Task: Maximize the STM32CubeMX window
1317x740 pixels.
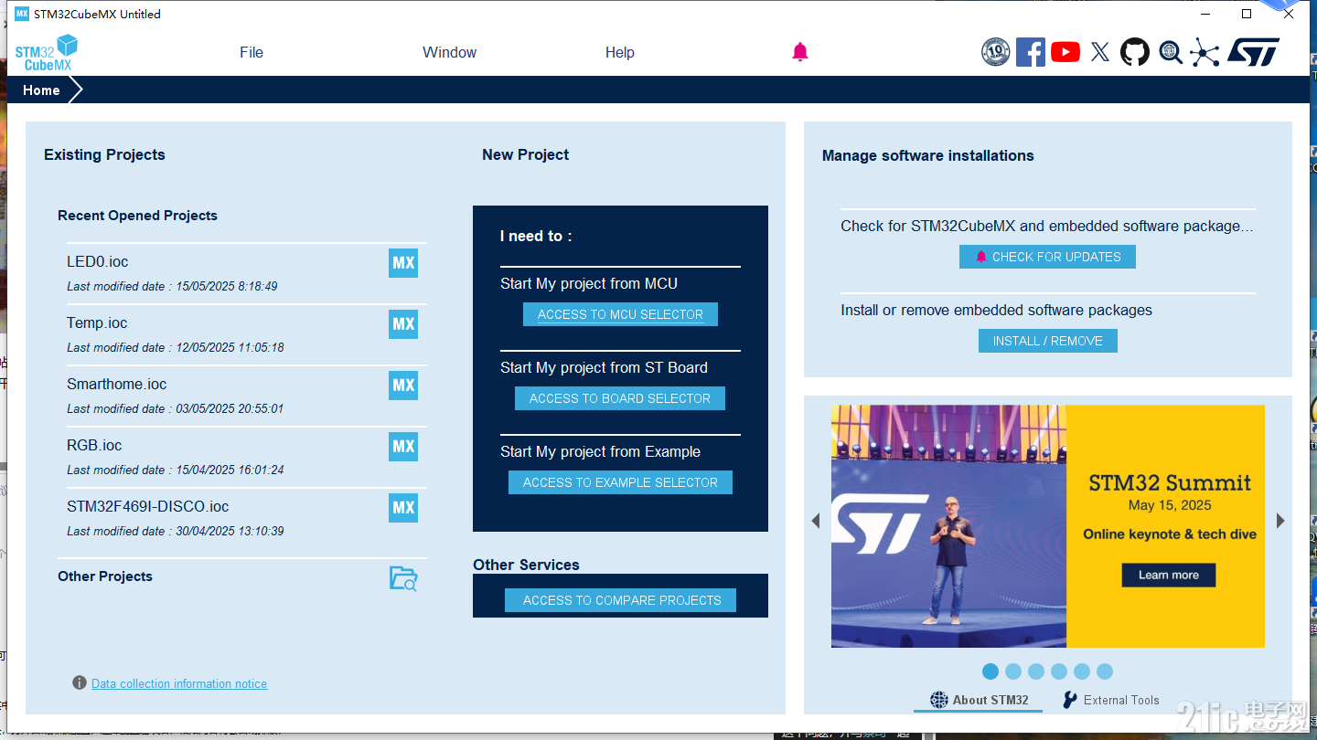Action: pyautogui.click(x=1247, y=14)
